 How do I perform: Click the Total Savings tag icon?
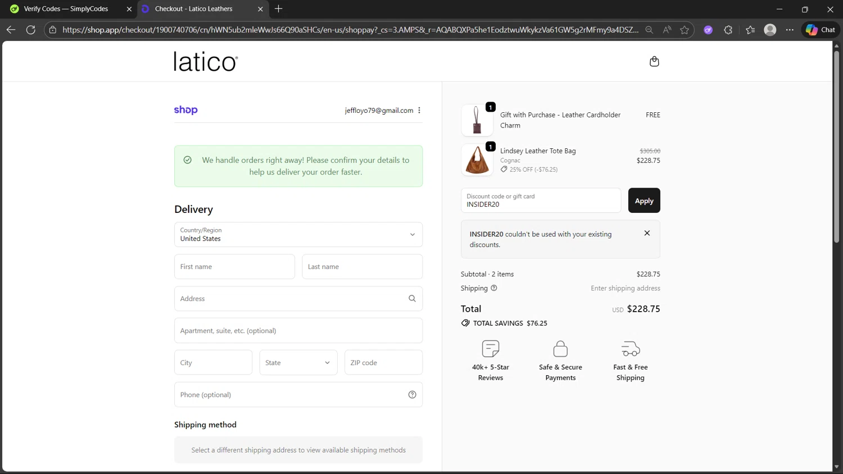coord(465,323)
